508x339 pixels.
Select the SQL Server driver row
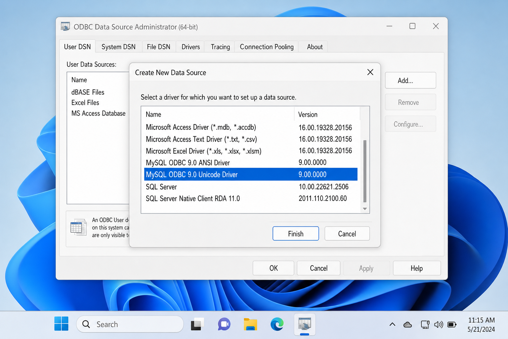tap(251, 187)
